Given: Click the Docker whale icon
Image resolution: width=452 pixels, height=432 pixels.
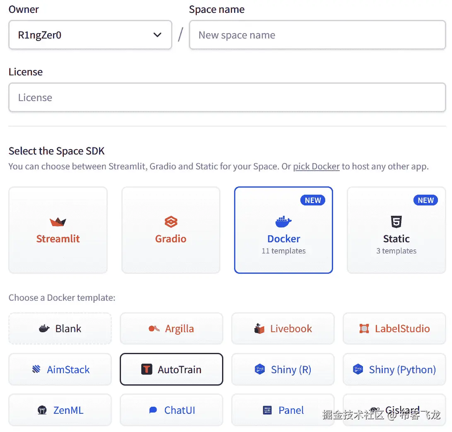Looking at the screenshot, I should [x=283, y=222].
